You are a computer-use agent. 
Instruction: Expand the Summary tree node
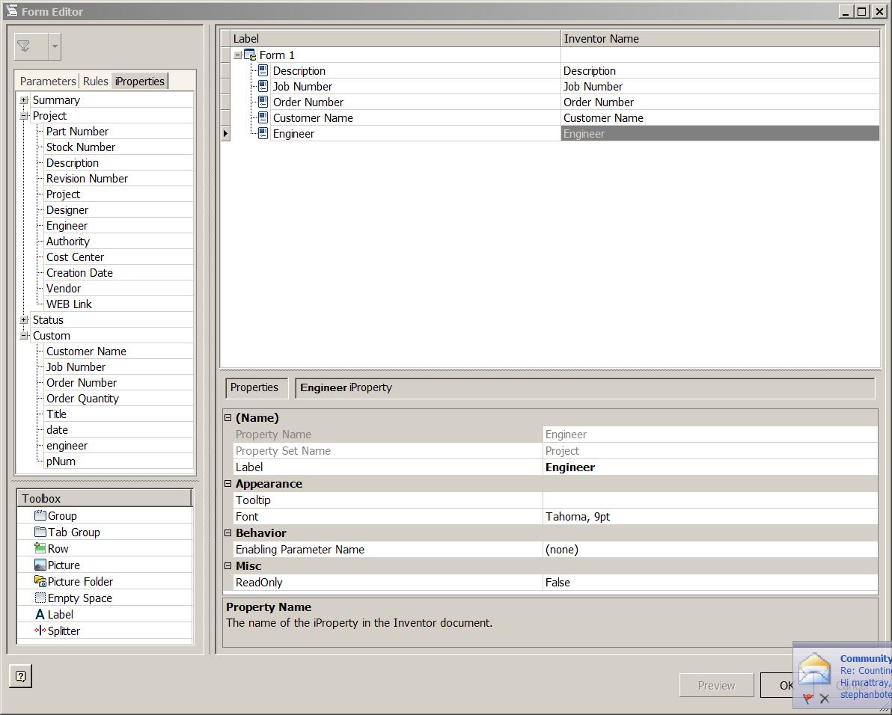tap(24, 100)
